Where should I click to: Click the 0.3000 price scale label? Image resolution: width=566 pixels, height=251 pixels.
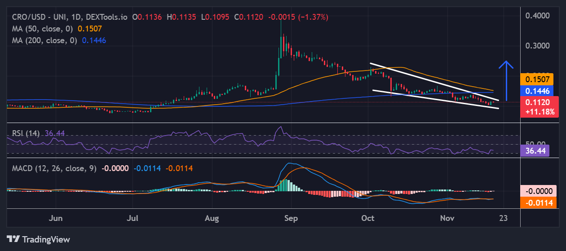coord(537,46)
